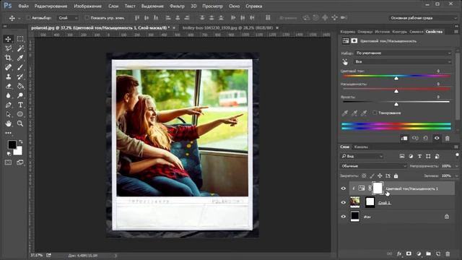The width and height of the screenshot is (462, 260).
Task: Click the new layer icon in Layers footer
Action: tap(438, 253)
